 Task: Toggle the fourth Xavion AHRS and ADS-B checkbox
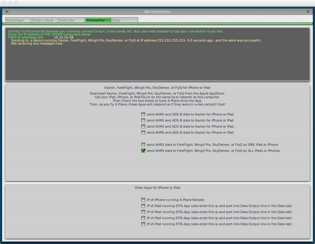point(143,132)
